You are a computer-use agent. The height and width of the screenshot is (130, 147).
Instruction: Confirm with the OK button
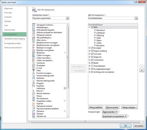[x=125, y=126]
